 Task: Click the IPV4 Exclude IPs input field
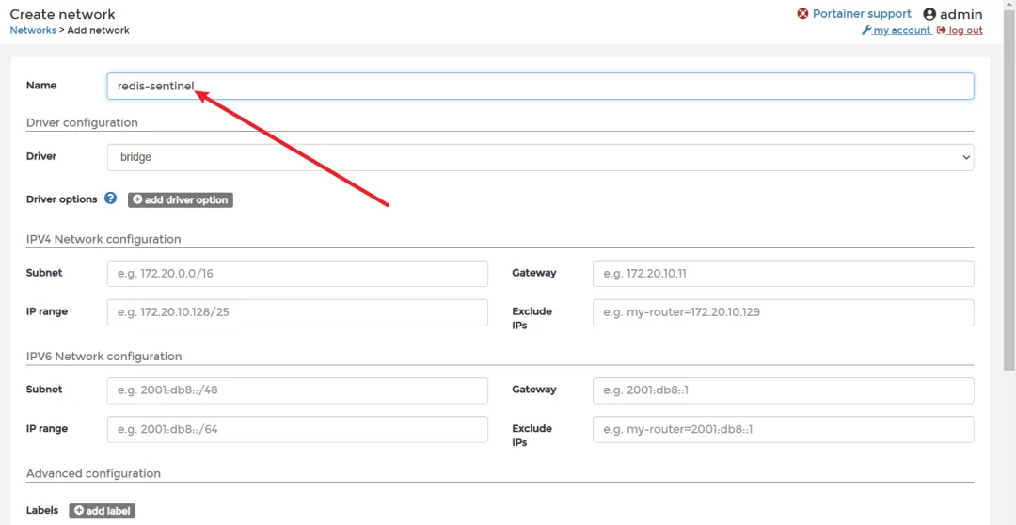point(784,312)
